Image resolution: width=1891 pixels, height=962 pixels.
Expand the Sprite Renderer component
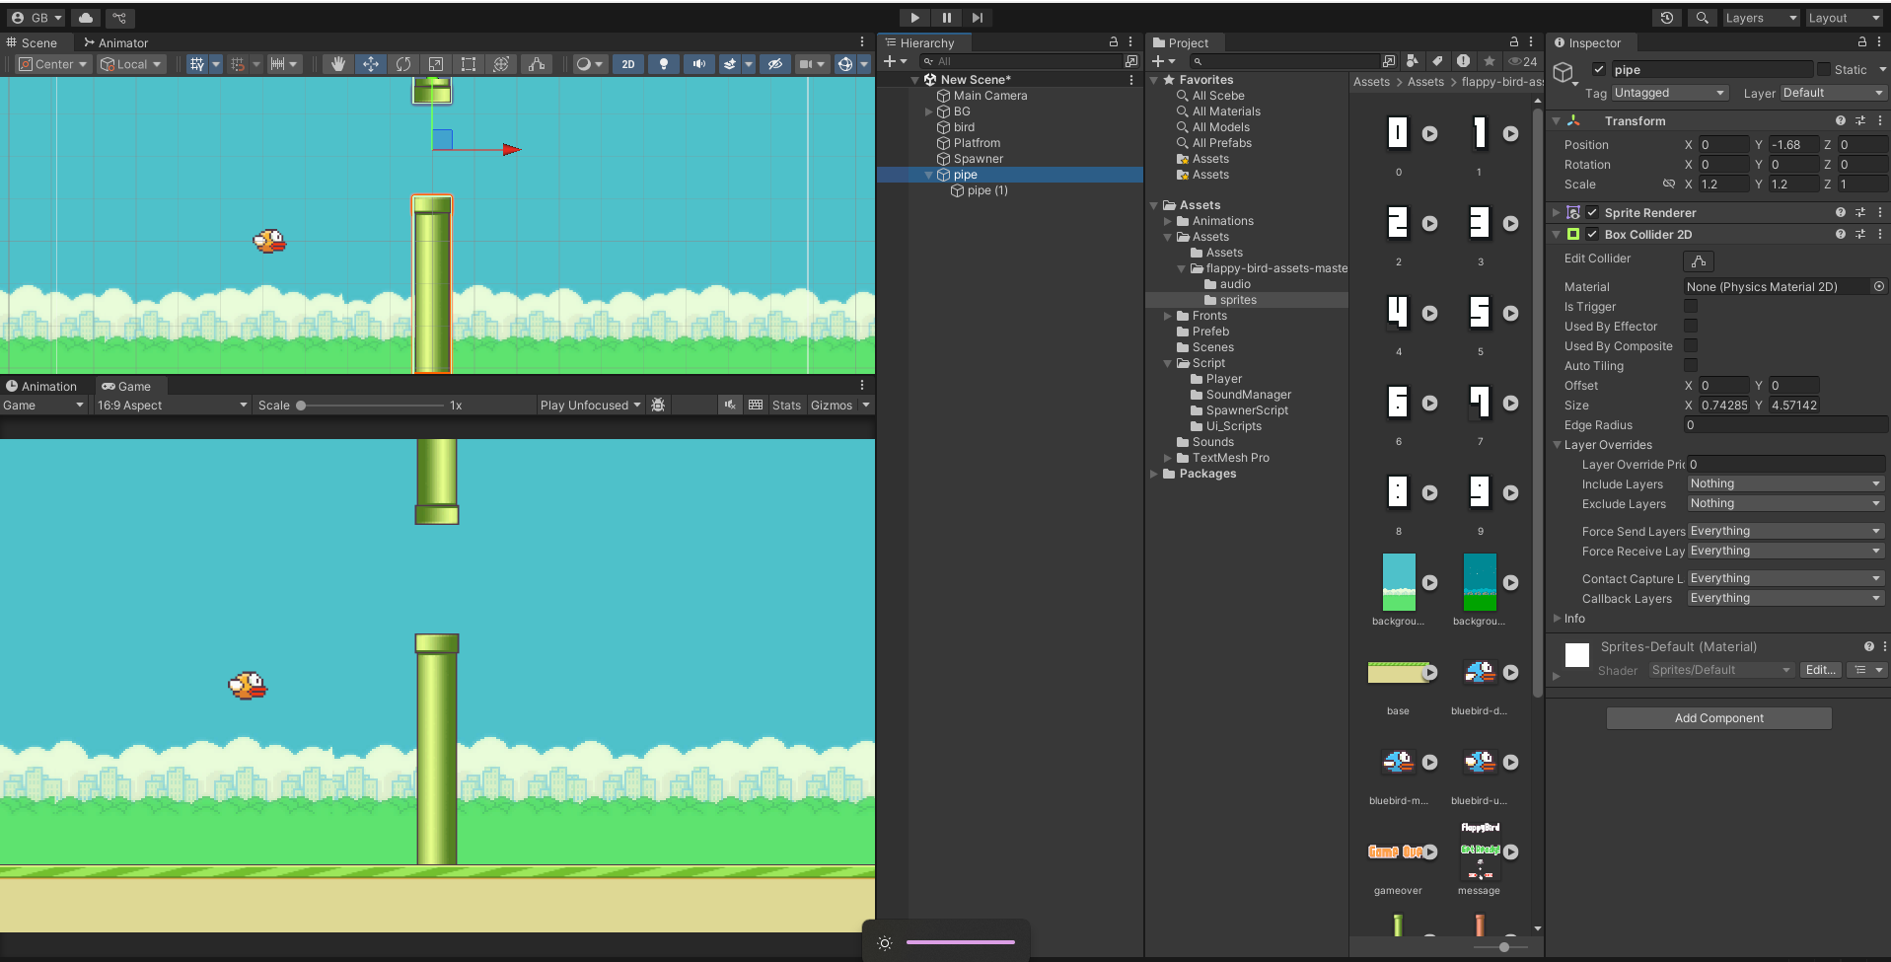pyautogui.click(x=1557, y=213)
